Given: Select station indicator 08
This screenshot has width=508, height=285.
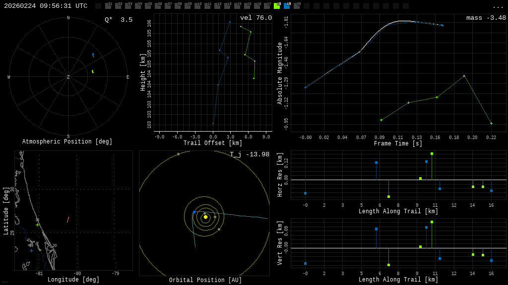Looking at the screenshot, I should click(178, 5).
